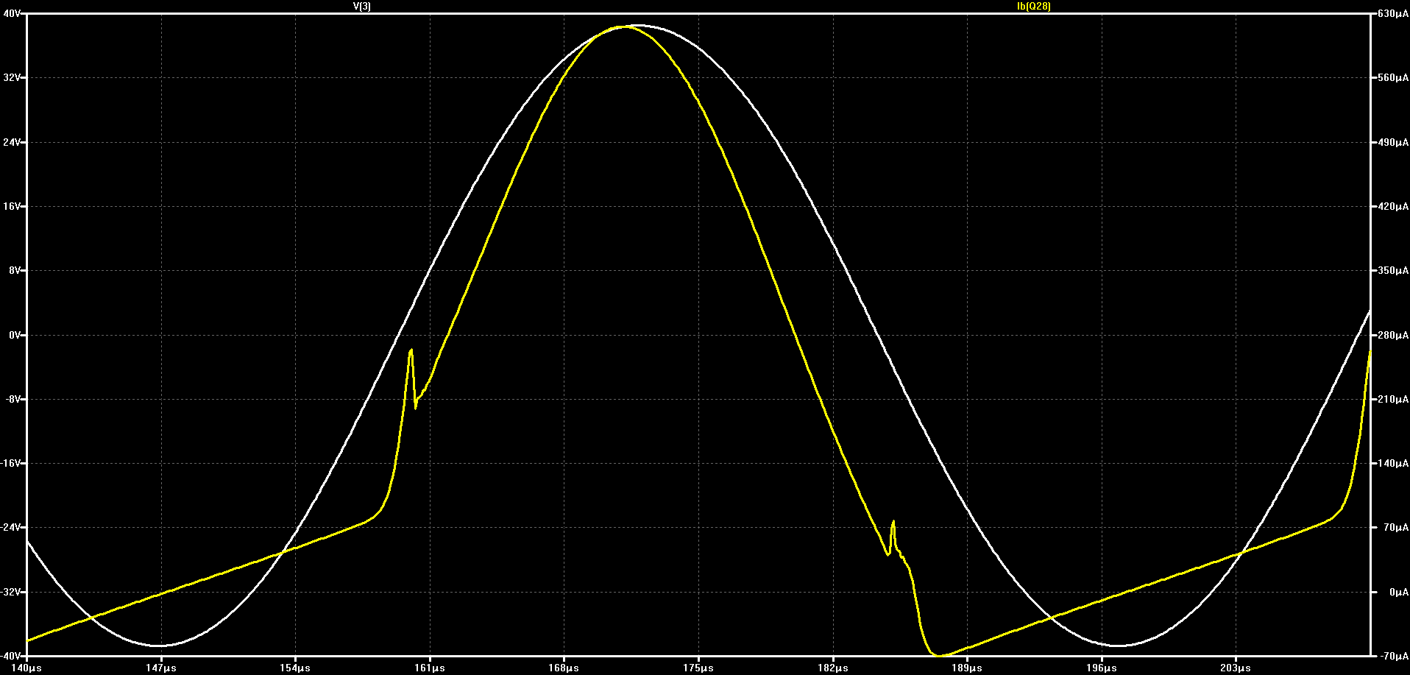
Task: Click the "-70µA" right axis label
Action: pyautogui.click(x=1394, y=656)
